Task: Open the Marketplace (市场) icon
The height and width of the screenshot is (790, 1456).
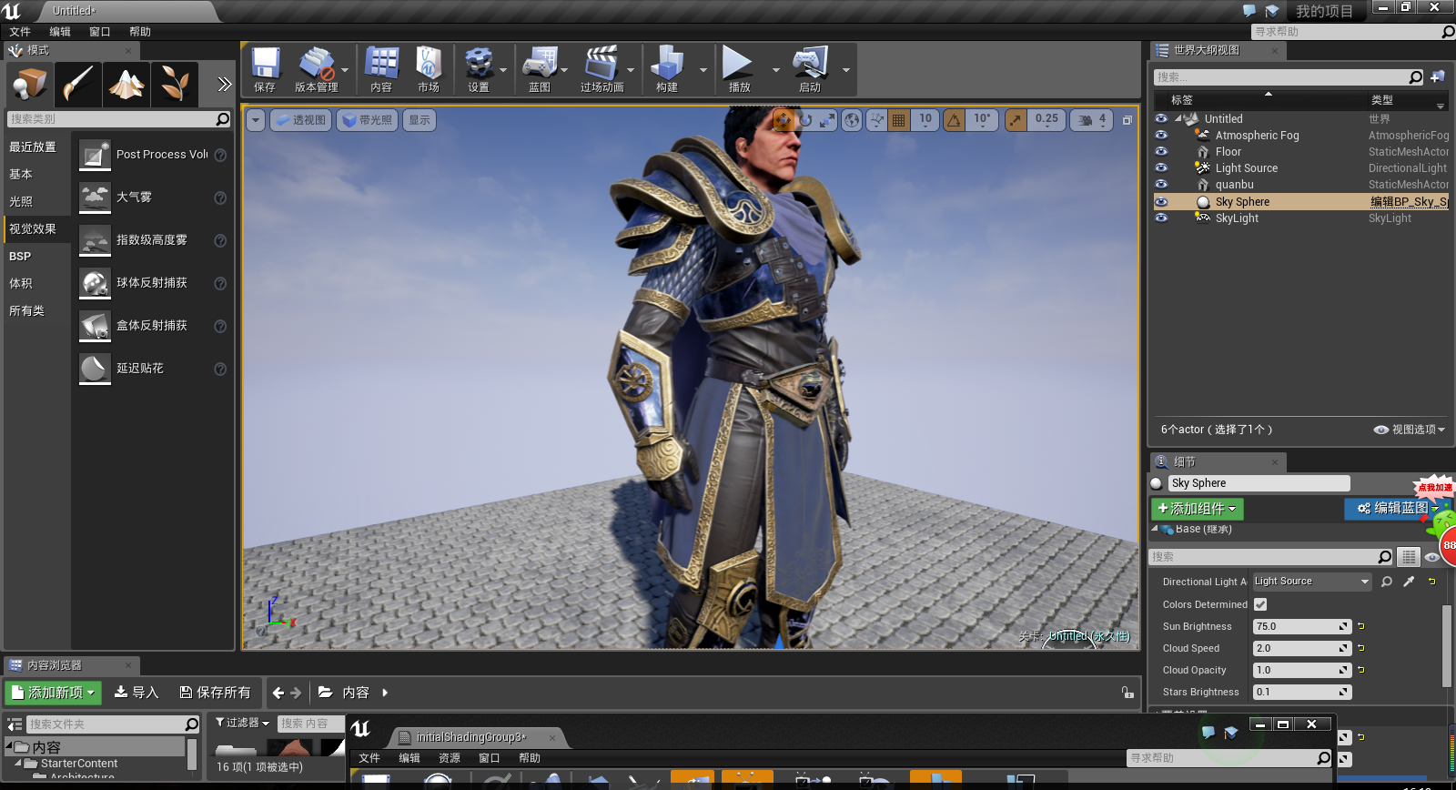Action: click(429, 69)
